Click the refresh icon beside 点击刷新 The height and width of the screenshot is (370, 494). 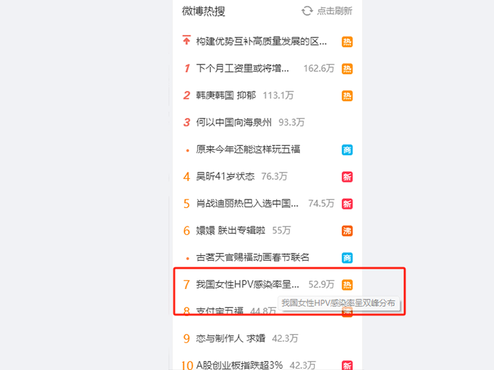pyautogui.click(x=307, y=11)
